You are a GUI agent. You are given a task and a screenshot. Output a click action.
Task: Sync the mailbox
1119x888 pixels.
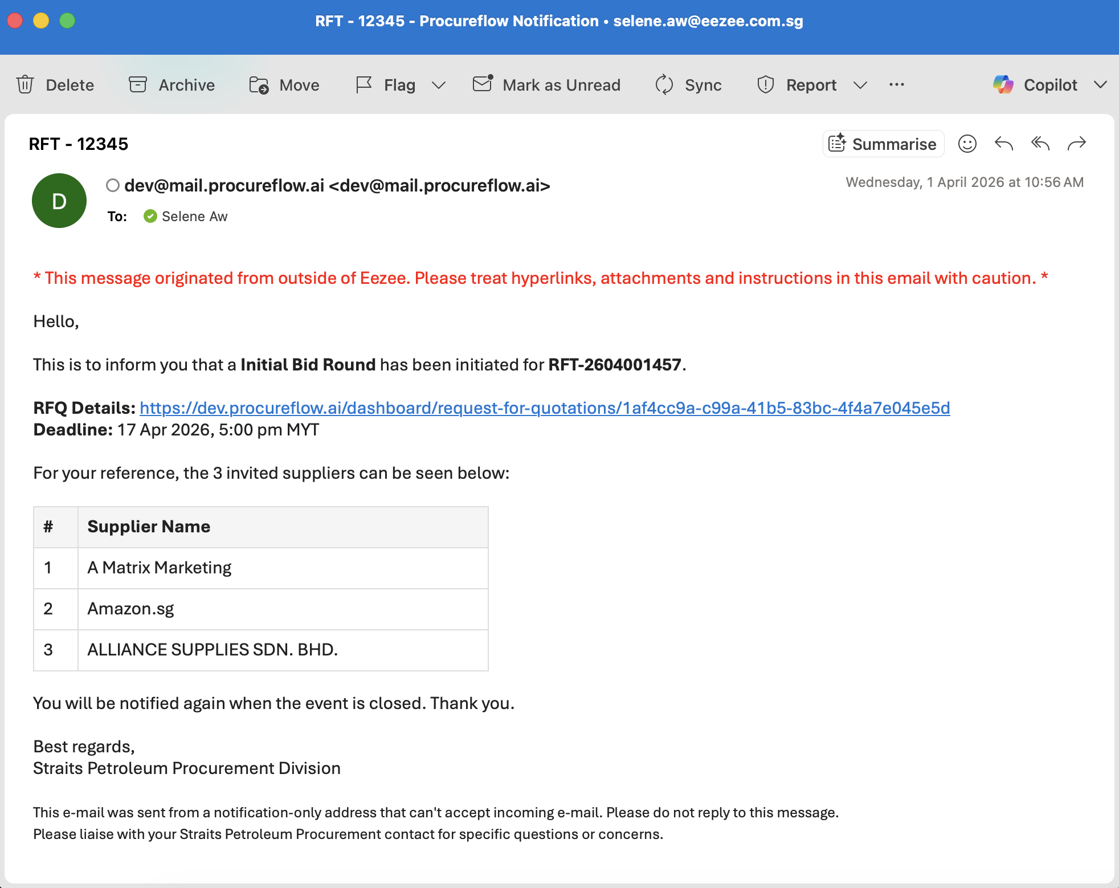[688, 84]
